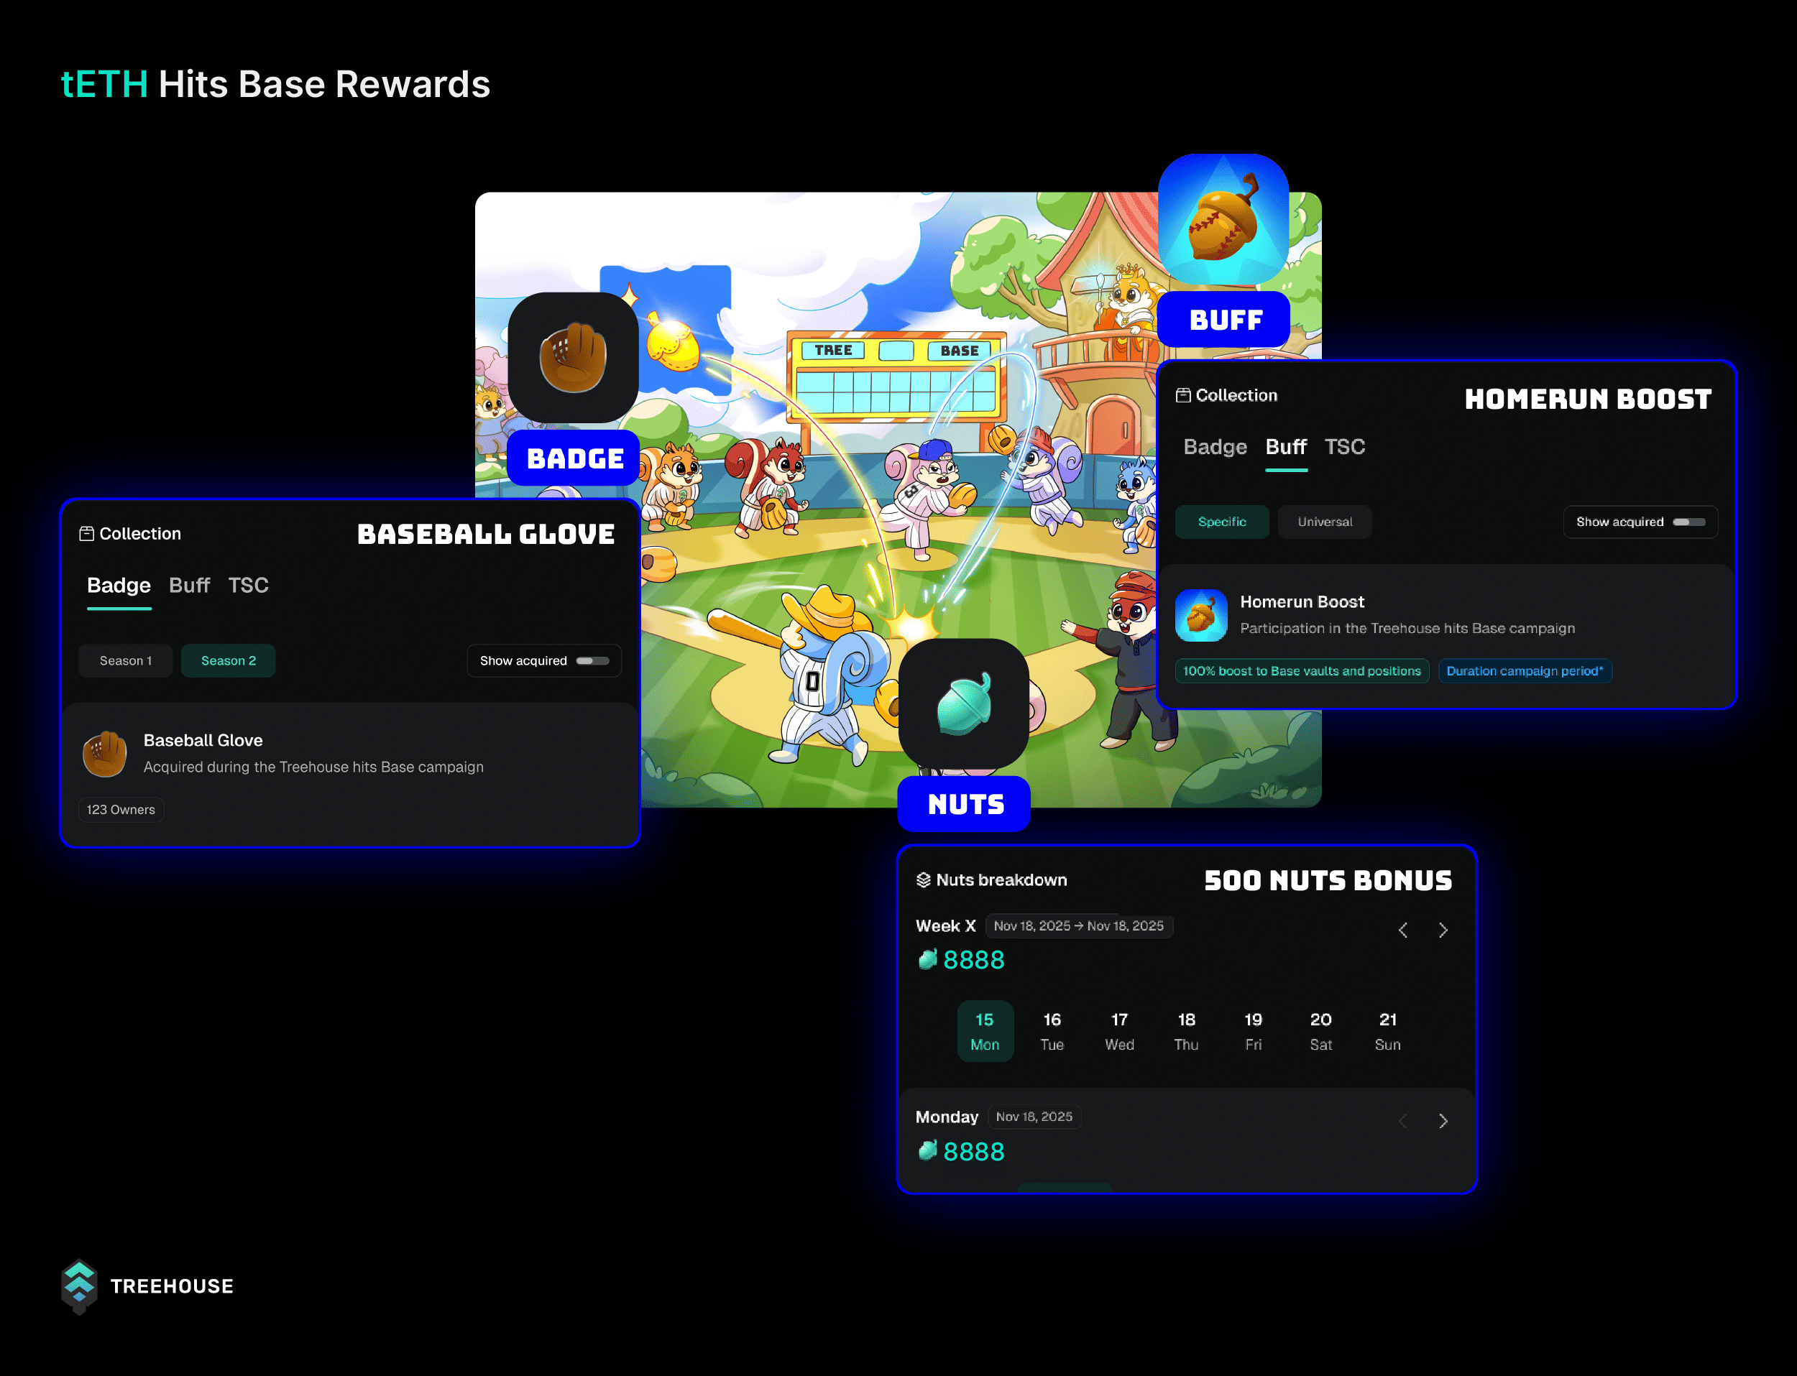The height and width of the screenshot is (1376, 1797).
Task: Click the Treehouse logo icon
Action: 80,1286
